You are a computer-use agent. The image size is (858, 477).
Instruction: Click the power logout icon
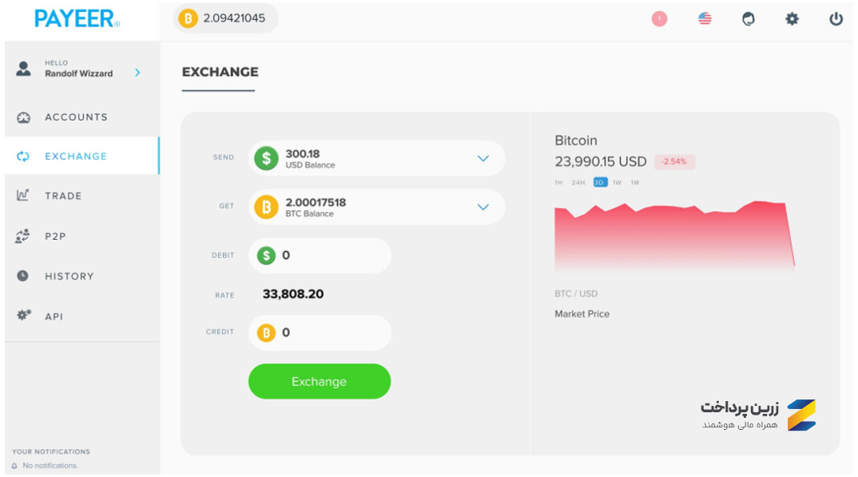836,18
